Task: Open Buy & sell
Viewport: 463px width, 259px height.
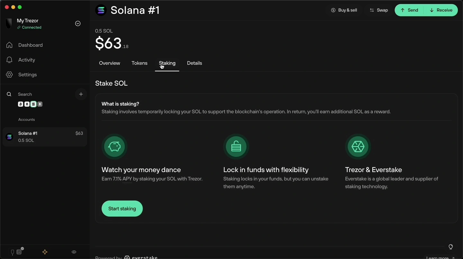Action: (344, 10)
